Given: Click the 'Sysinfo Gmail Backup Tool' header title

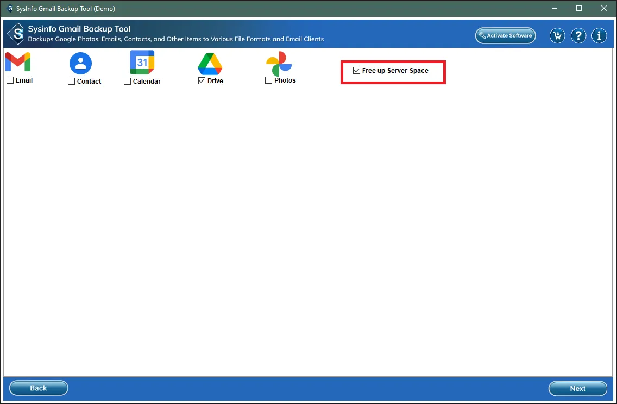Looking at the screenshot, I should [79, 29].
